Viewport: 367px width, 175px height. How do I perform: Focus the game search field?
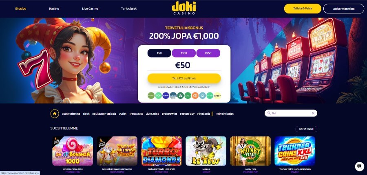click(x=291, y=113)
